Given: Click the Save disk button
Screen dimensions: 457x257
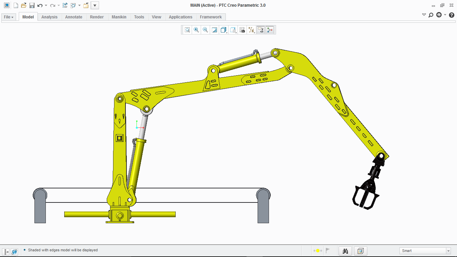Looking at the screenshot, I should (32, 5).
